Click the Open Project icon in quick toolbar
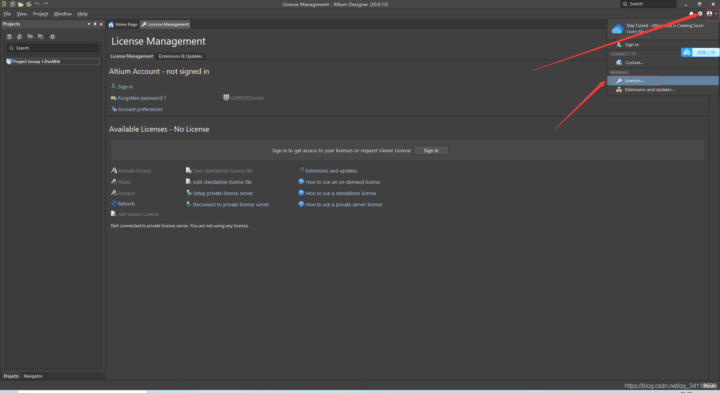Screen dimensions: 720x393 pos(29,4)
